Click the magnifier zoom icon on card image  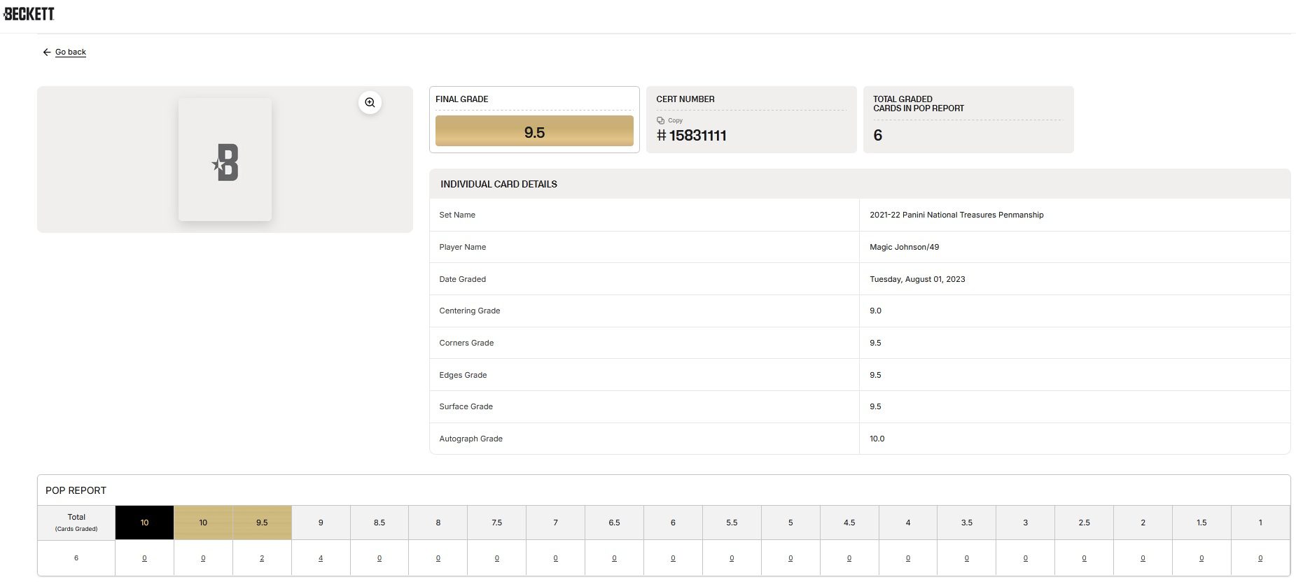click(370, 103)
